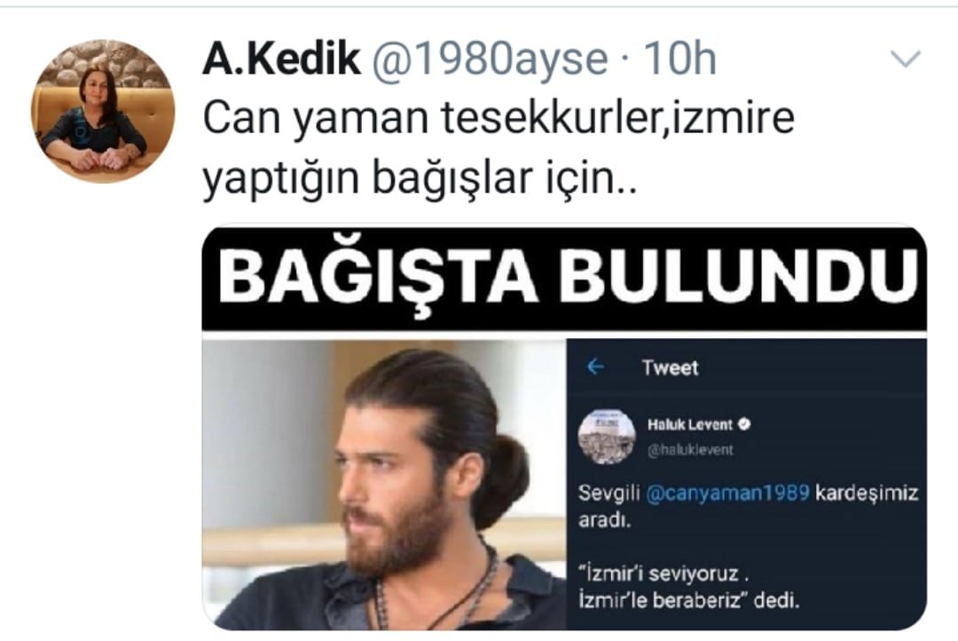Follow the @canyaman1989 mention link
The height and width of the screenshot is (641, 958).
(727, 493)
